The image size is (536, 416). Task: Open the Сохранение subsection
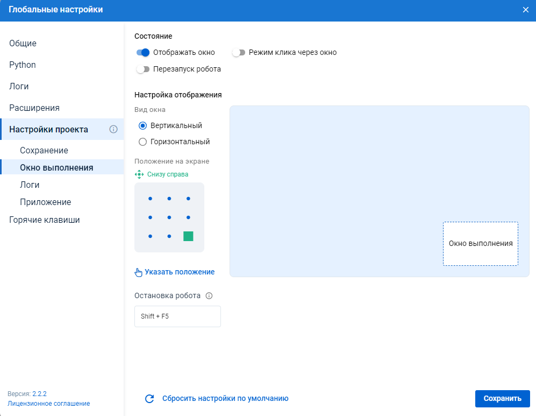pyautogui.click(x=44, y=150)
